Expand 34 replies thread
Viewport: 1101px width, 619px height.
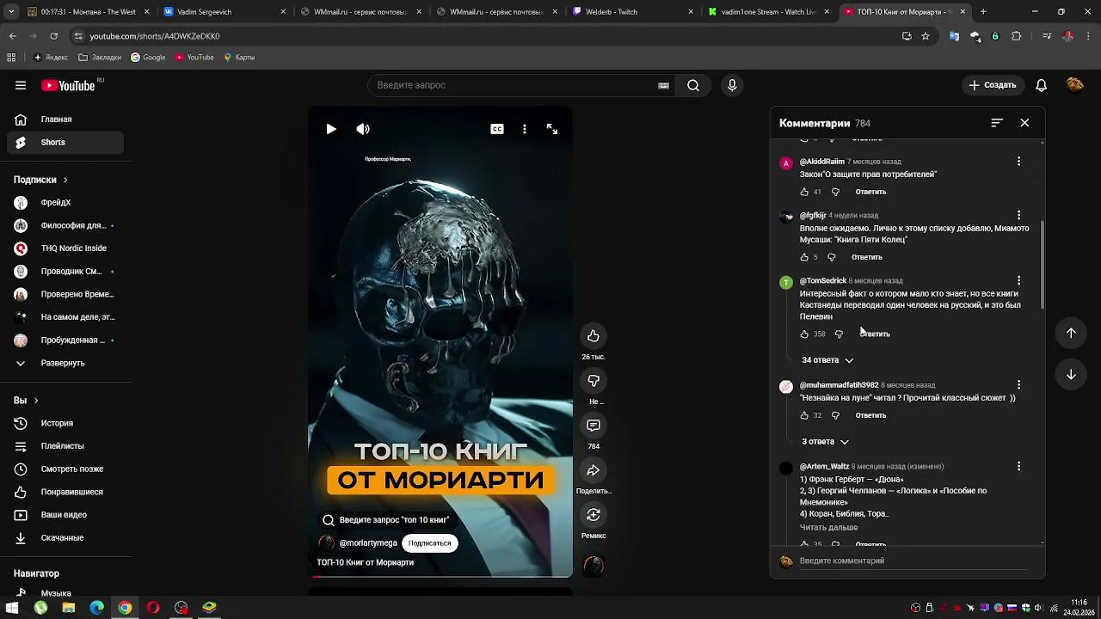coord(827,360)
